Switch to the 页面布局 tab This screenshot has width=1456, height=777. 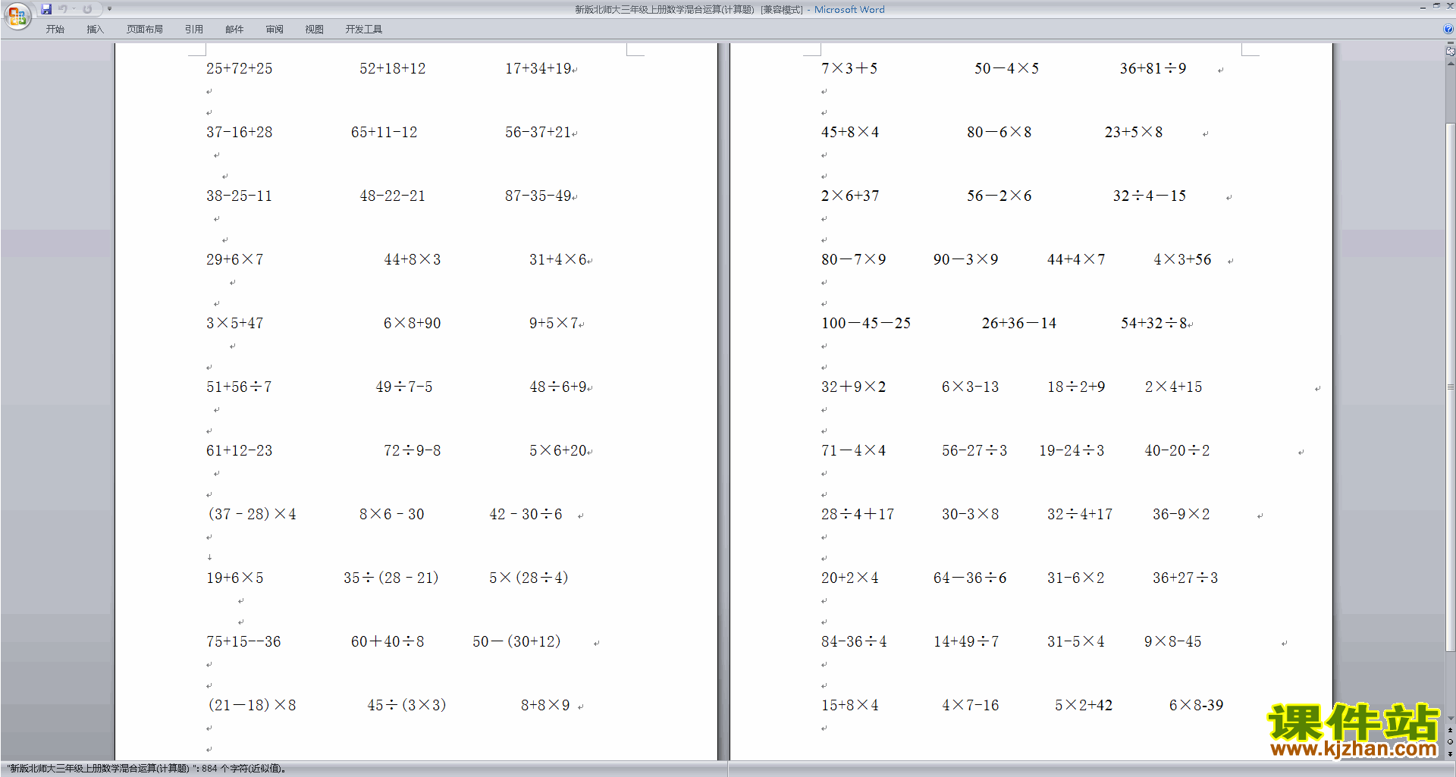(x=144, y=29)
